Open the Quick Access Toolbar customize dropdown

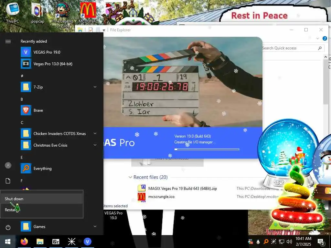coord(104,30)
